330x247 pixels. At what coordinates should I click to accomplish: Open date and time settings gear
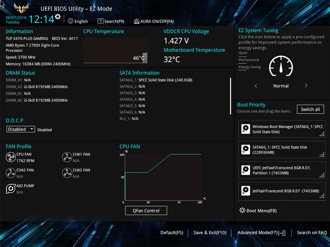[58, 16]
